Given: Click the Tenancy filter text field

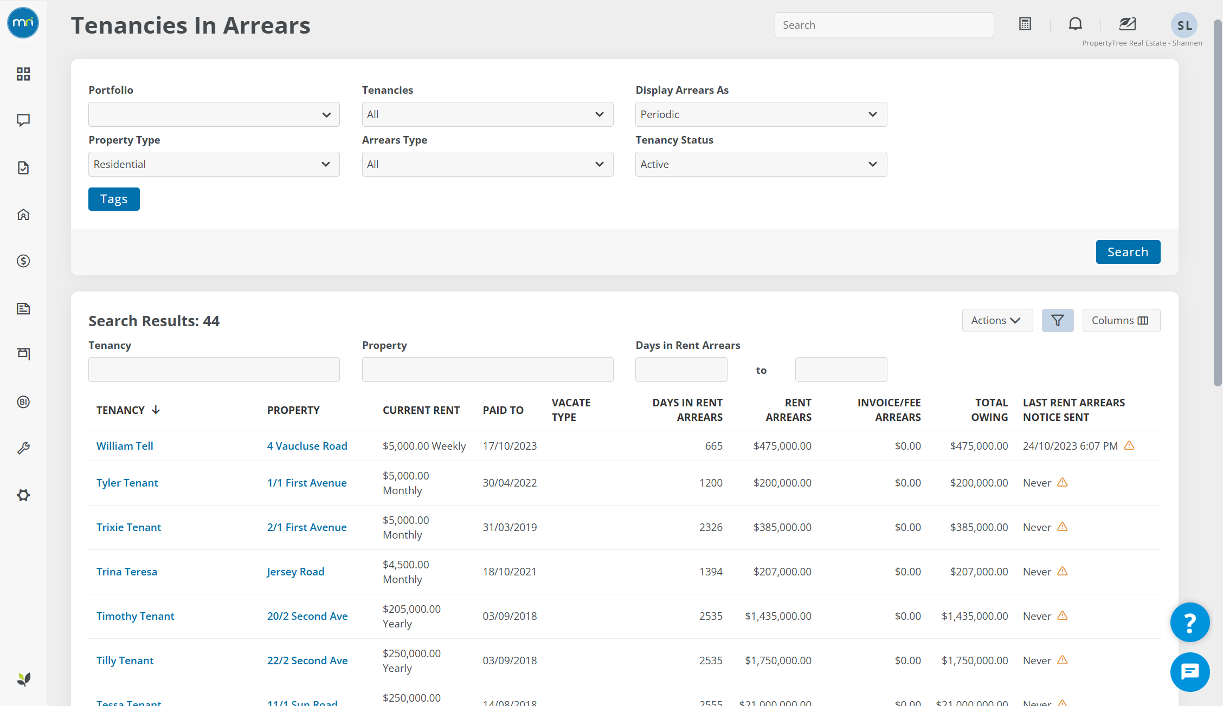Looking at the screenshot, I should tap(214, 370).
